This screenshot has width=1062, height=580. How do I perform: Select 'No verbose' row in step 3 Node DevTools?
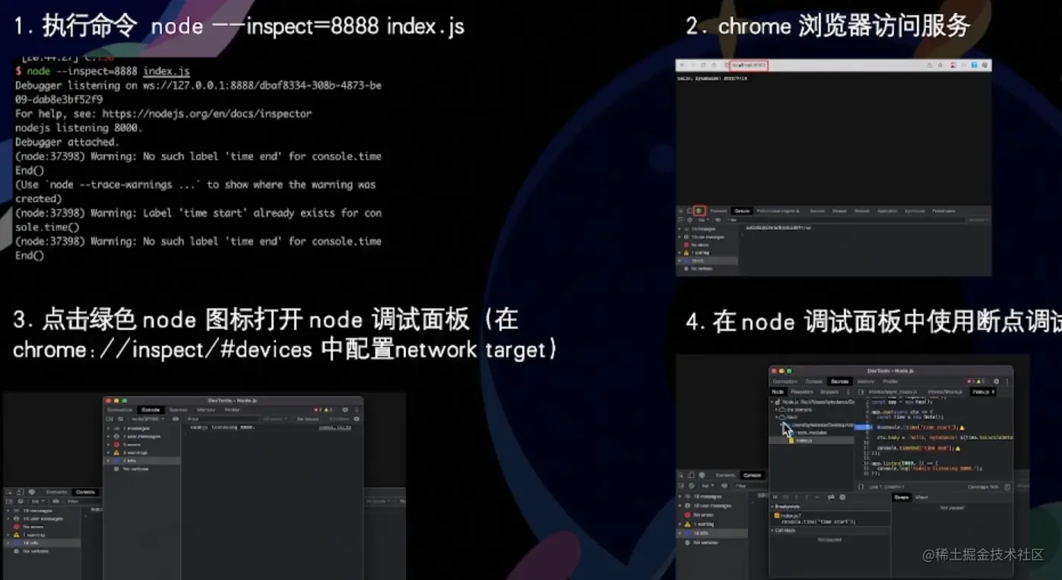pos(141,469)
